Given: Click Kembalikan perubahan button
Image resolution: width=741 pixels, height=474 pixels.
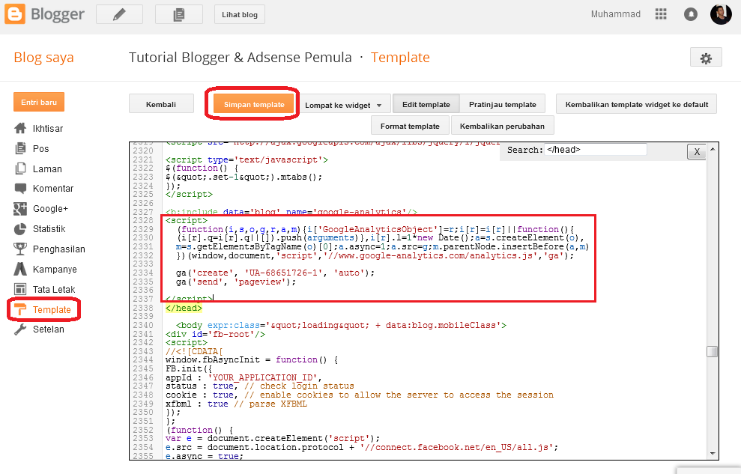Looking at the screenshot, I should (502, 126).
